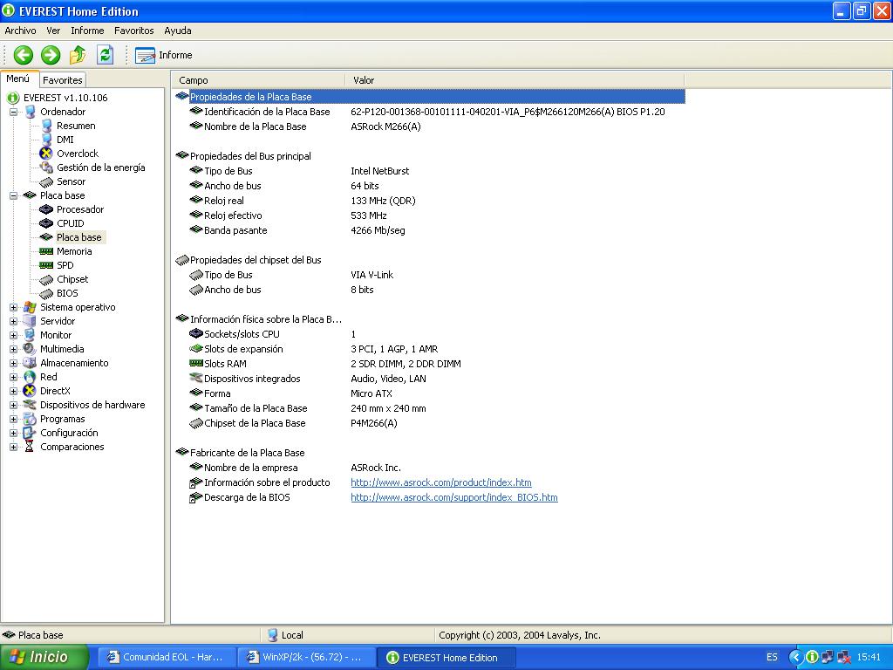Click the Dispositivos integrados row icon
The width and height of the screenshot is (893, 670).
pyautogui.click(x=196, y=379)
